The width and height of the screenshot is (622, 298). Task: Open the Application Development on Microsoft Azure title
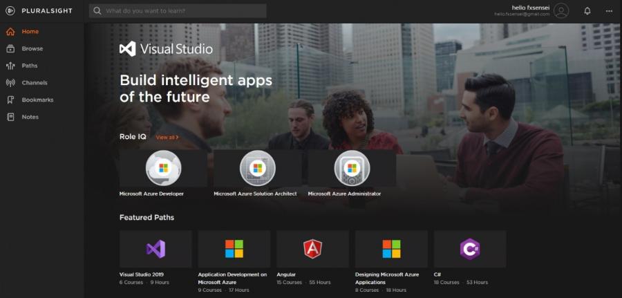tap(232, 279)
